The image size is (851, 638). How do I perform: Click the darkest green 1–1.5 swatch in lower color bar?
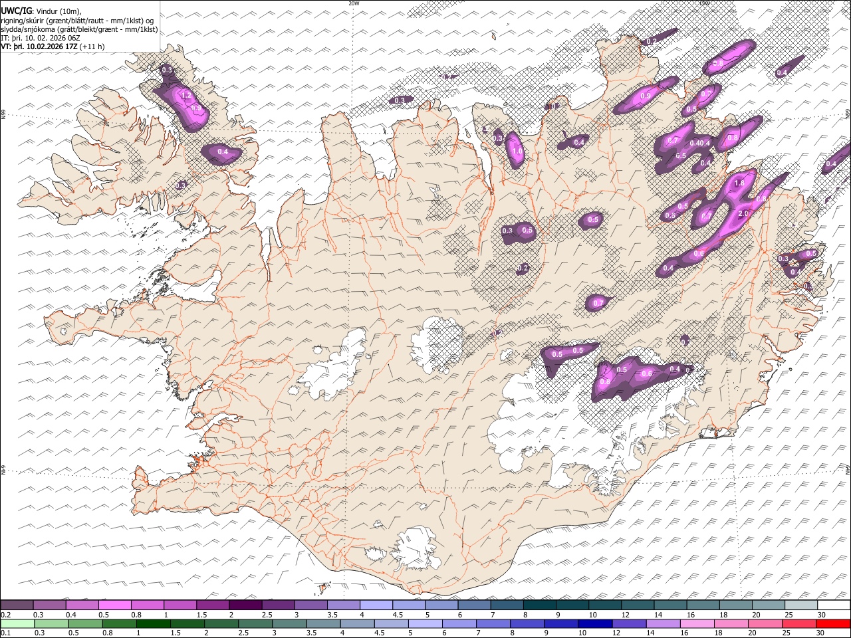(x=154, y=623)
